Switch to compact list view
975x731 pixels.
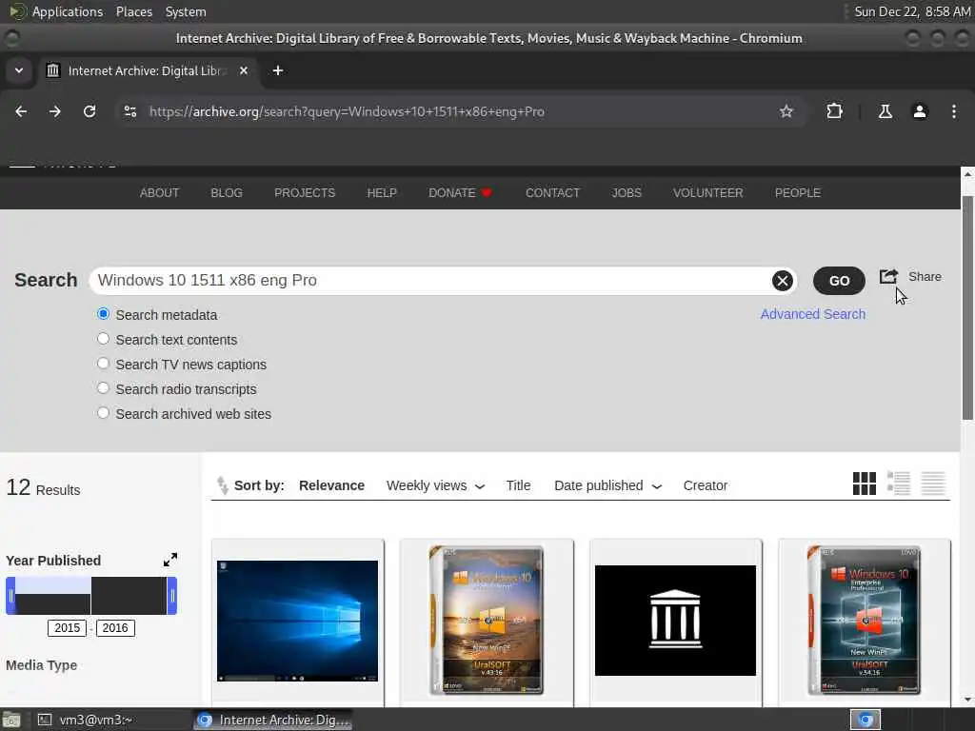click(x=933, y=484)
